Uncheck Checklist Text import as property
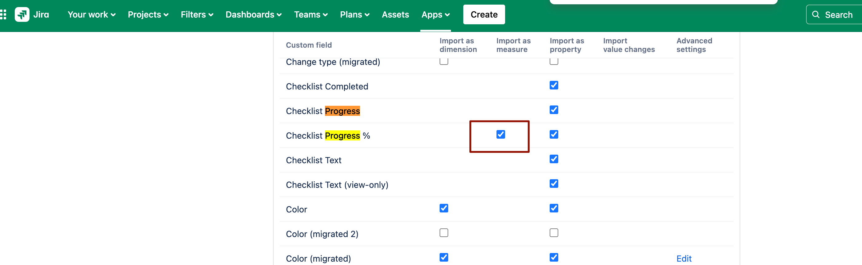The height and width of the screenshot is (265, 862). tap(554, 159)
